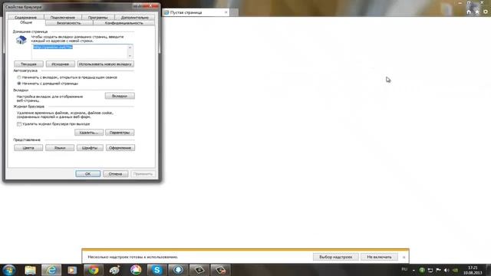Open the IE Tools gear icon
This screenshot has width=491, height=276.
(486, 12)
